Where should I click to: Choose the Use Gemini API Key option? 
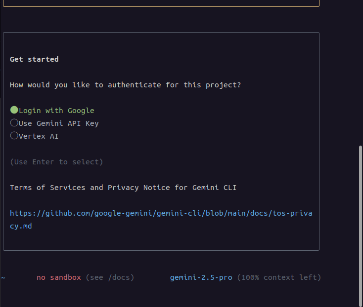point(54,123)
